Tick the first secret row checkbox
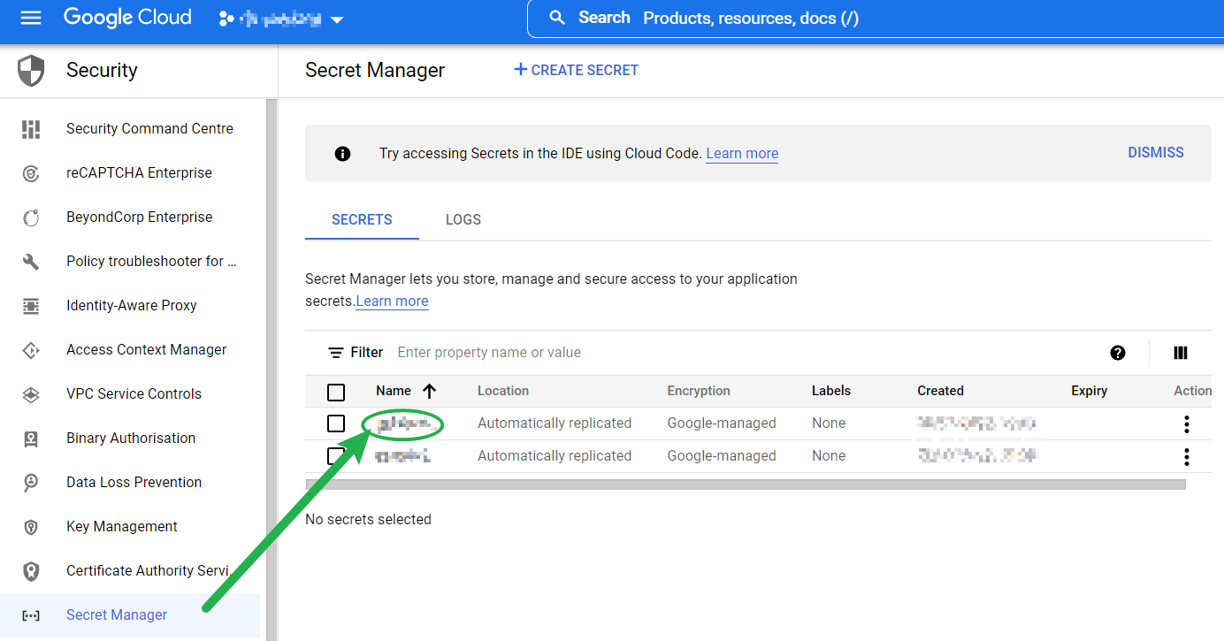The image size is (1224, 641). click(x=336, y=424)
